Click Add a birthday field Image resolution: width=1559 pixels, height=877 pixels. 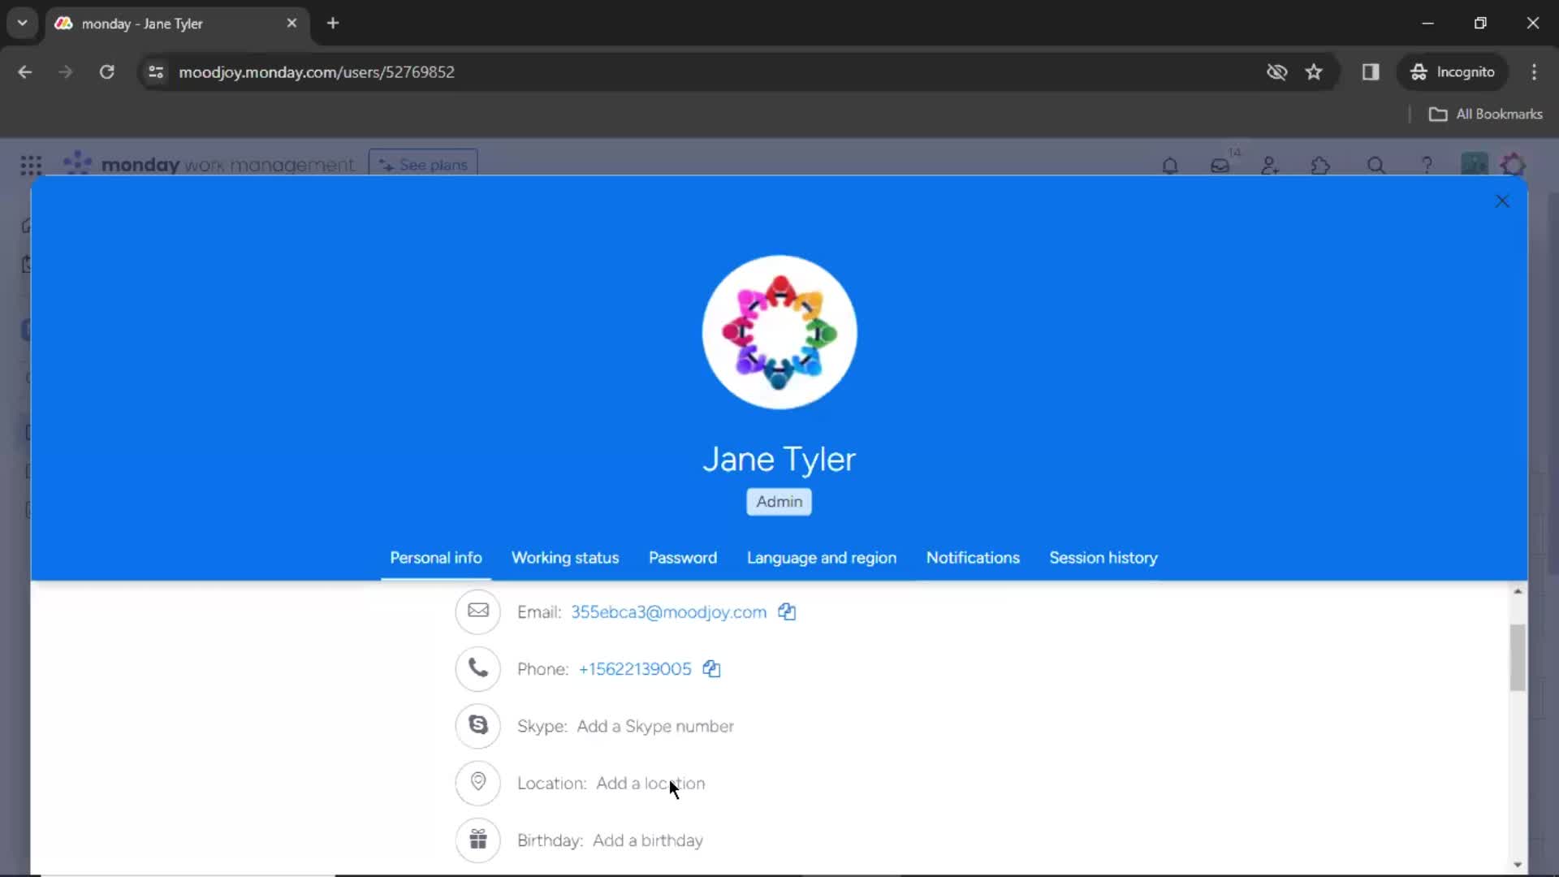click(648, 840)
